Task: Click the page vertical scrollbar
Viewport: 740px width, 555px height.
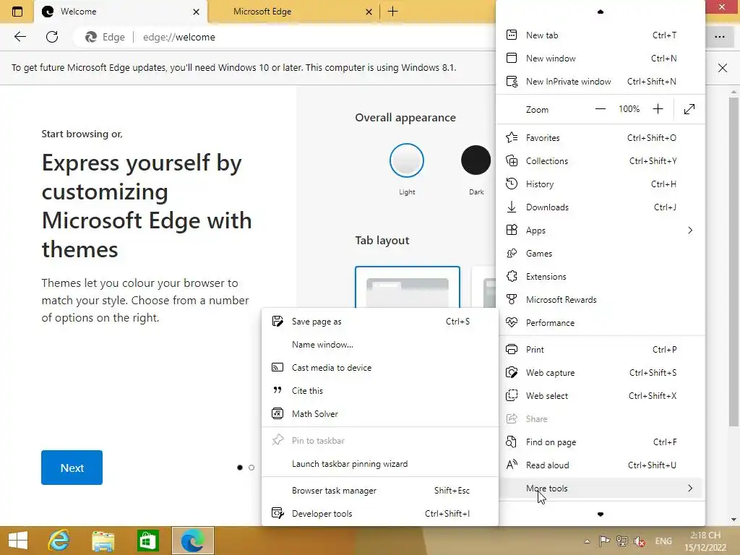Action: pyautogui.click(x=733, y=262)
